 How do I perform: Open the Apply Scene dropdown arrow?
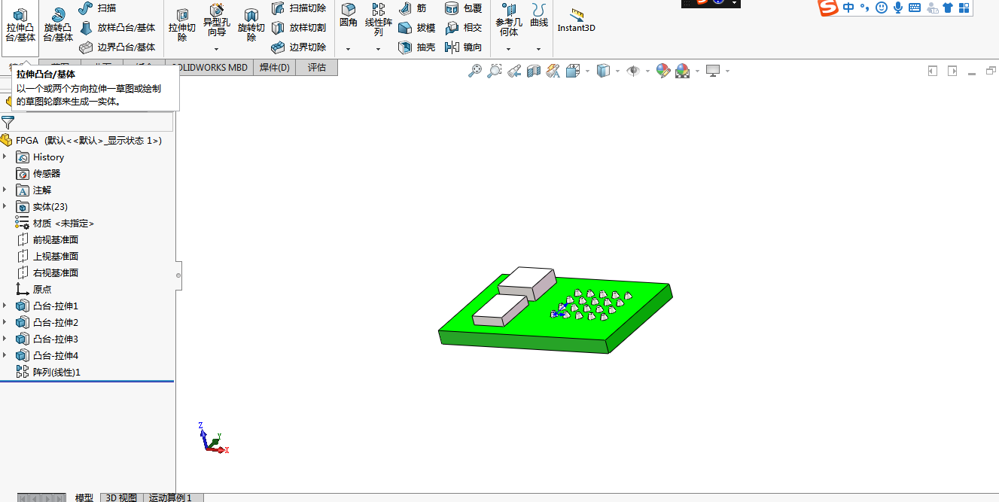697,71
